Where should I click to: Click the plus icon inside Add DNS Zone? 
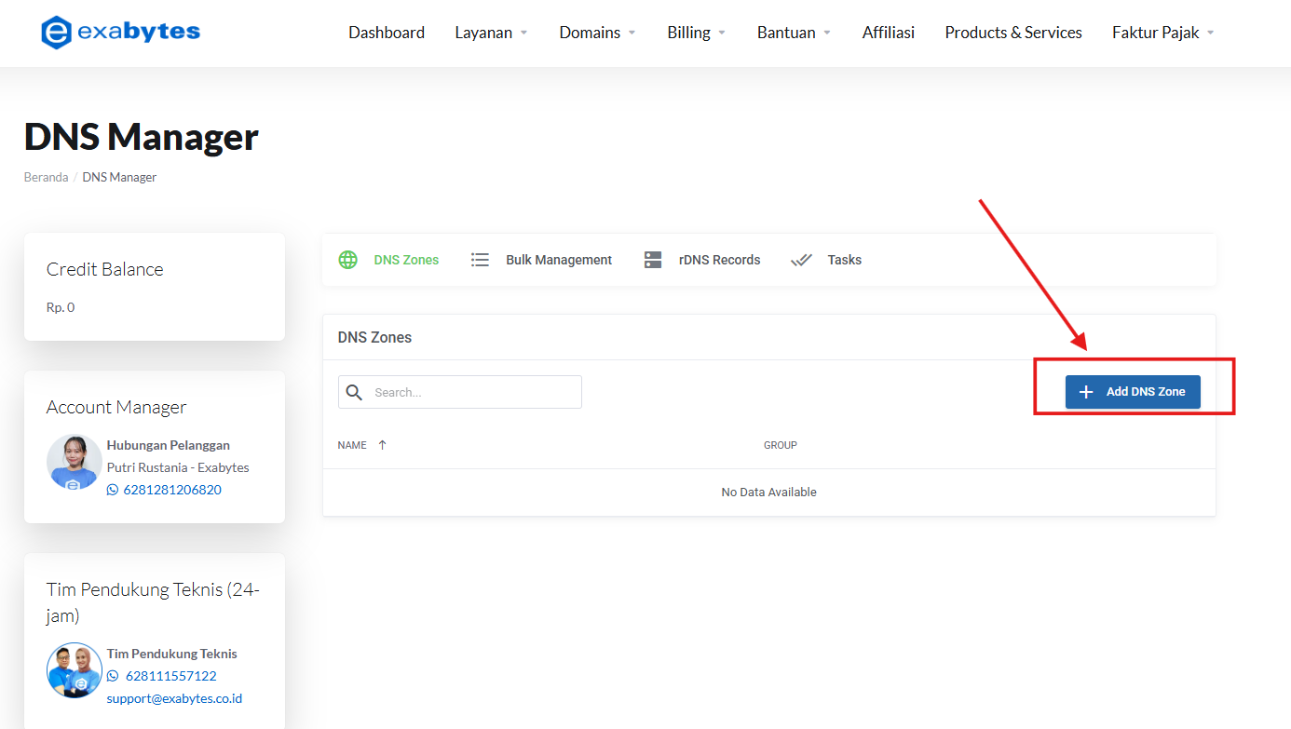(1086, 392)
